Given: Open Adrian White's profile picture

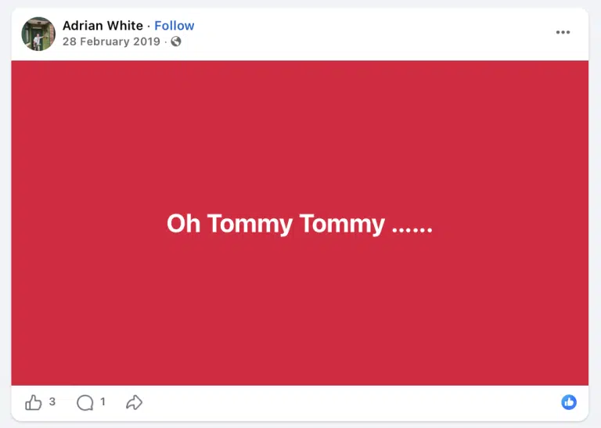Looking at the screenshot, I should click(38, 34).
